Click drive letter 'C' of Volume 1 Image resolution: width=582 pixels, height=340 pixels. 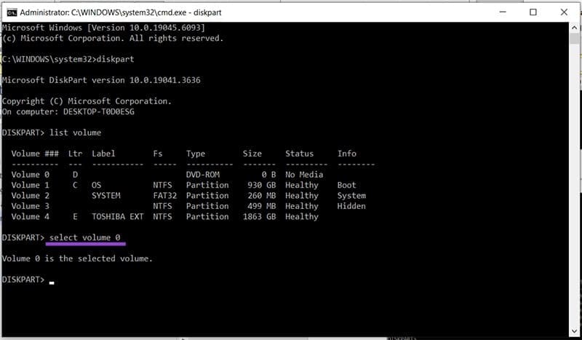click(76, 185)
